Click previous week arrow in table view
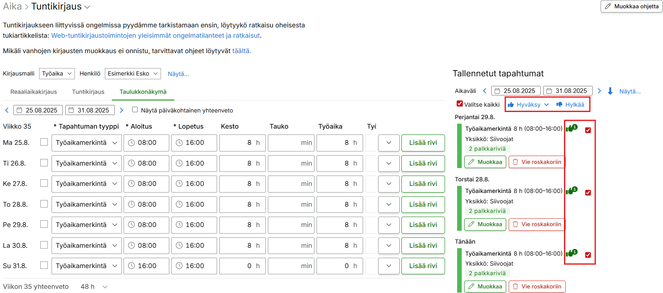The height and width of the screenshot is (293, 663). pos(7,110)
